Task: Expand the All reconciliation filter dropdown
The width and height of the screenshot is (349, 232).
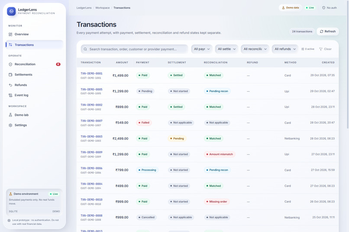Action: (x=255, y=49)
